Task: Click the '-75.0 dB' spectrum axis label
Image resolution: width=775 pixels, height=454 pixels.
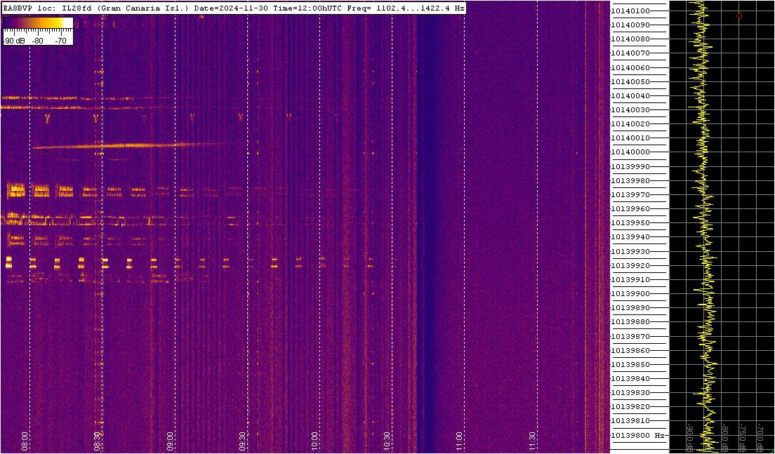Action: tap(743, 437)
